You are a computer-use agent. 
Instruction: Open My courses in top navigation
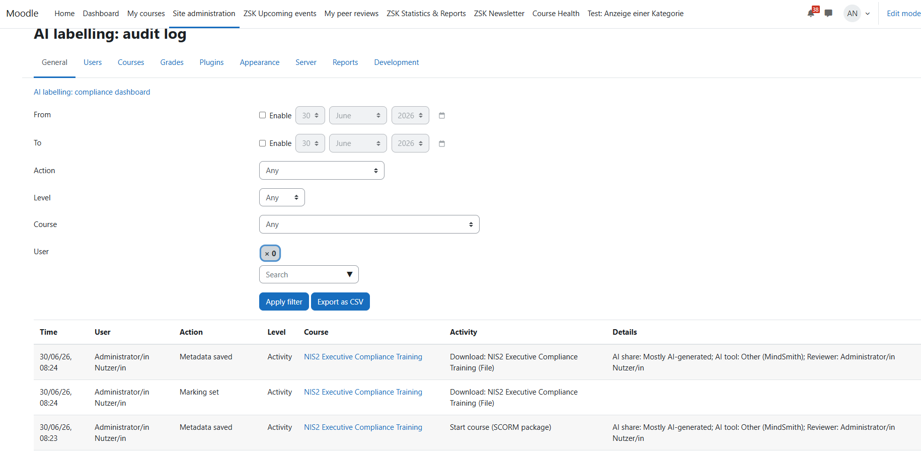[x=146, y=14]
